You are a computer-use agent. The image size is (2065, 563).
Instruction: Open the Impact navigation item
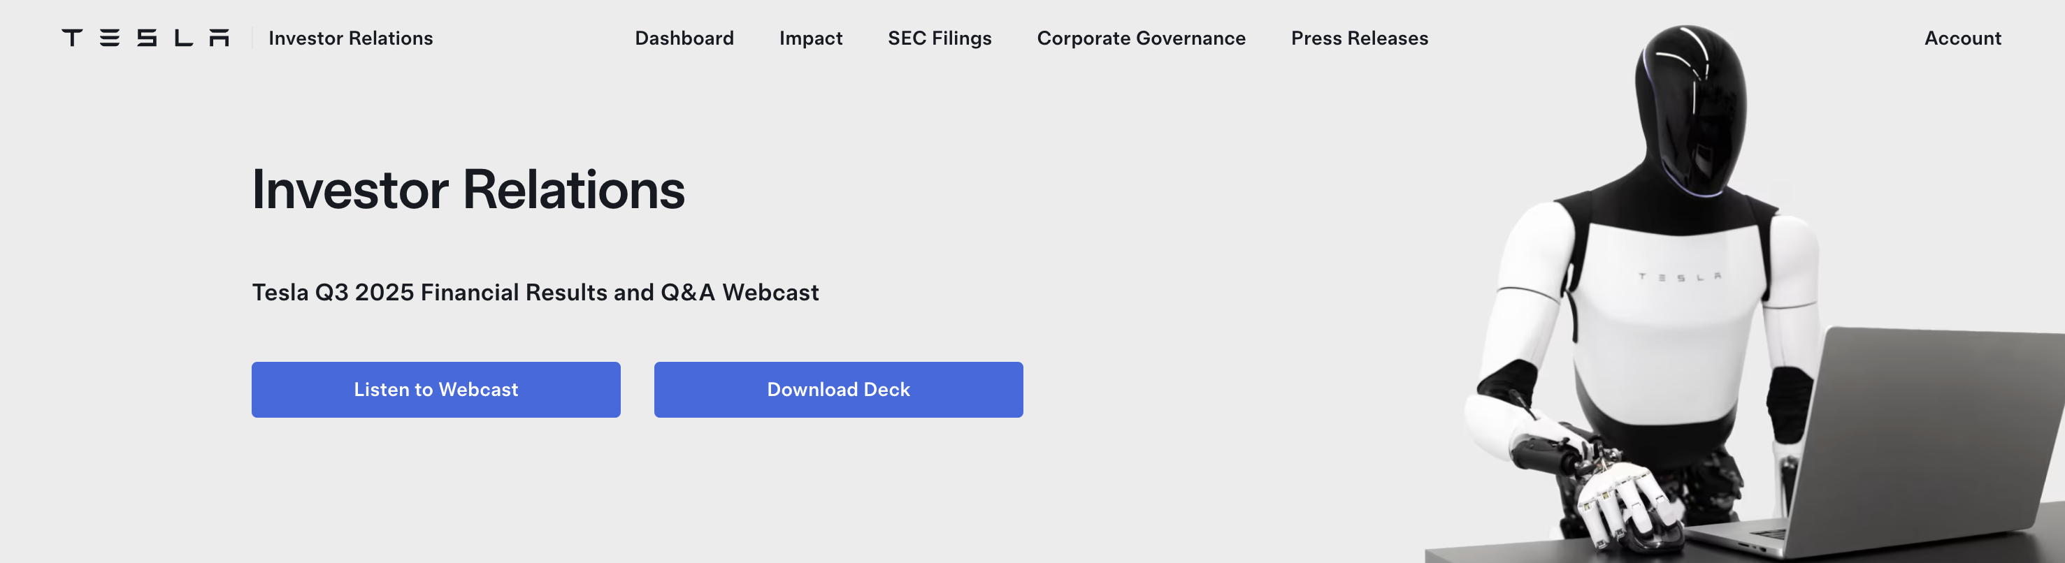pyautogui.click(x=810, y=38)
